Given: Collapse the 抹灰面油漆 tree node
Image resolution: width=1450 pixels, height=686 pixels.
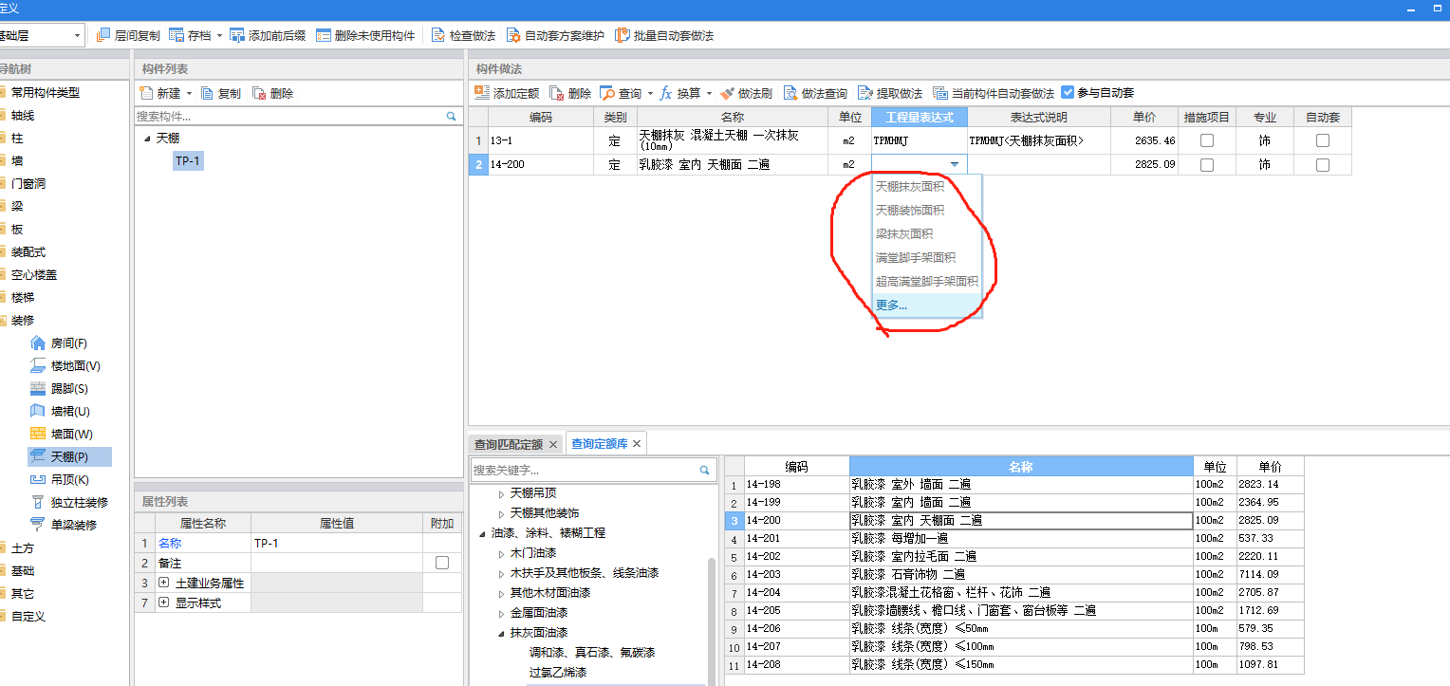Looking at the screenshot, I should tap(501, 633).
